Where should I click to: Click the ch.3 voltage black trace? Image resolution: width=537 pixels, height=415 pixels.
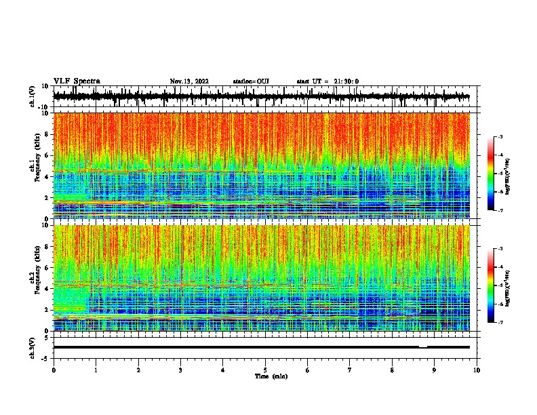coord(262,347)
